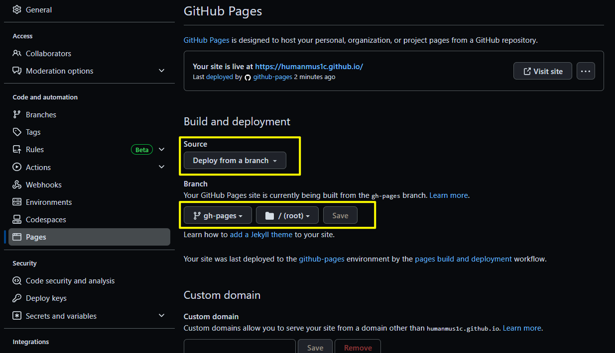The image size is (615, 353).
Task: Click the Webhooks icon in sidebar
Action: (x=17, y=185)
